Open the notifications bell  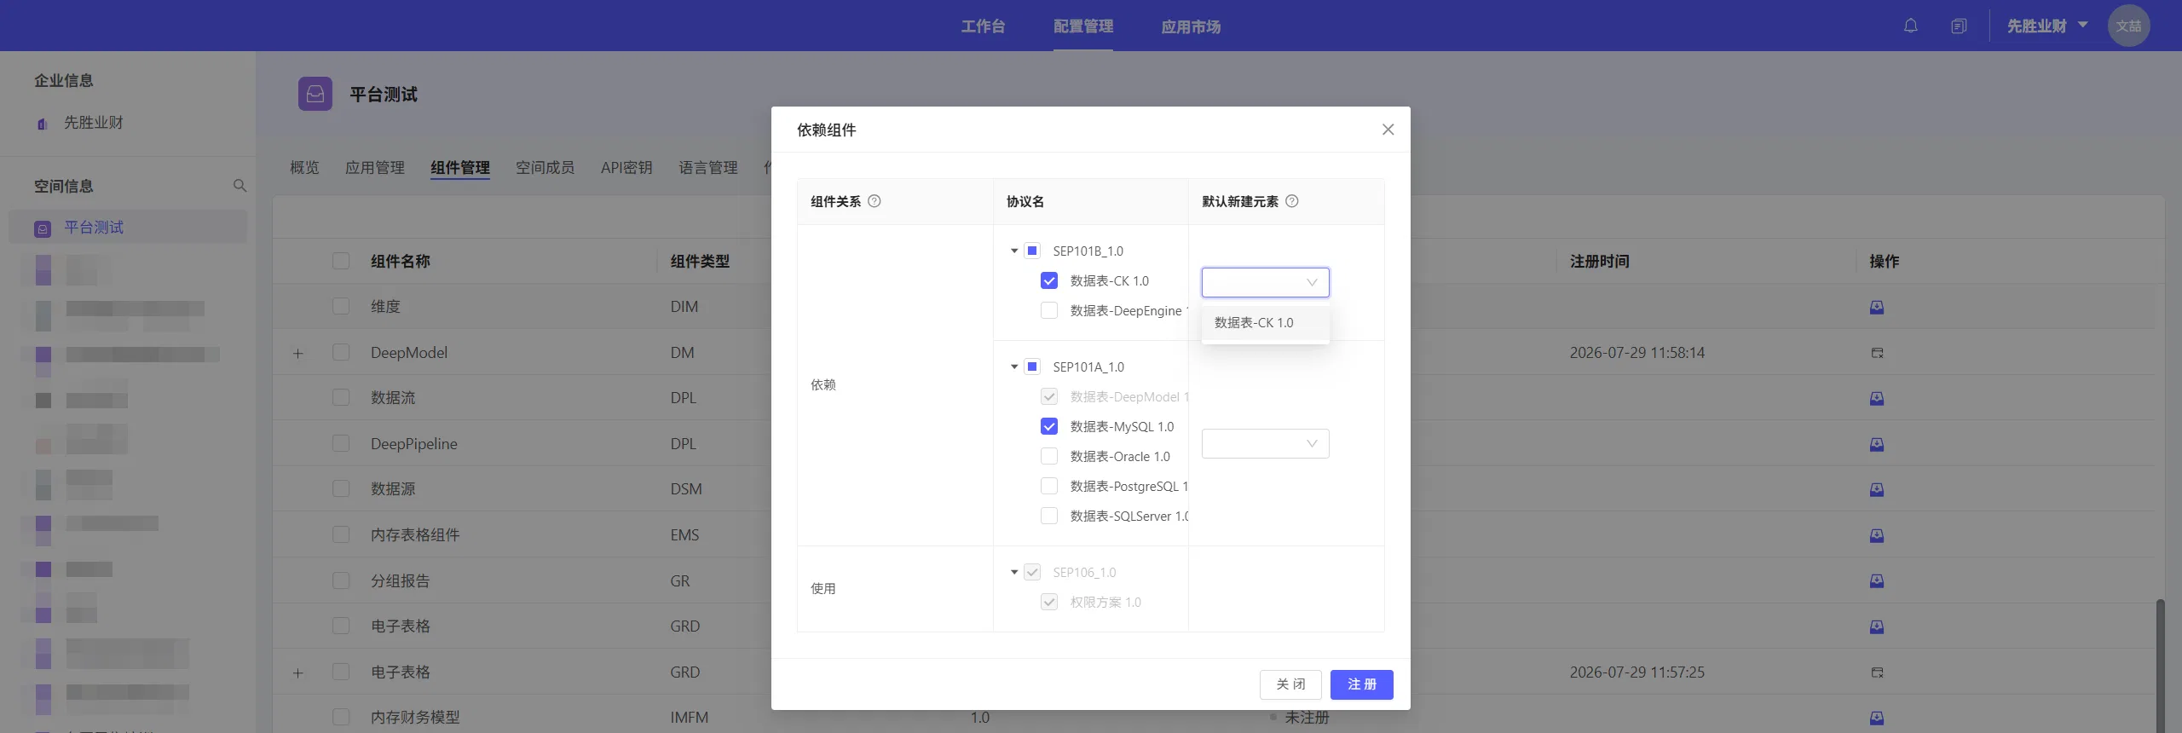pyautogui.click(x=1910, y=26)
